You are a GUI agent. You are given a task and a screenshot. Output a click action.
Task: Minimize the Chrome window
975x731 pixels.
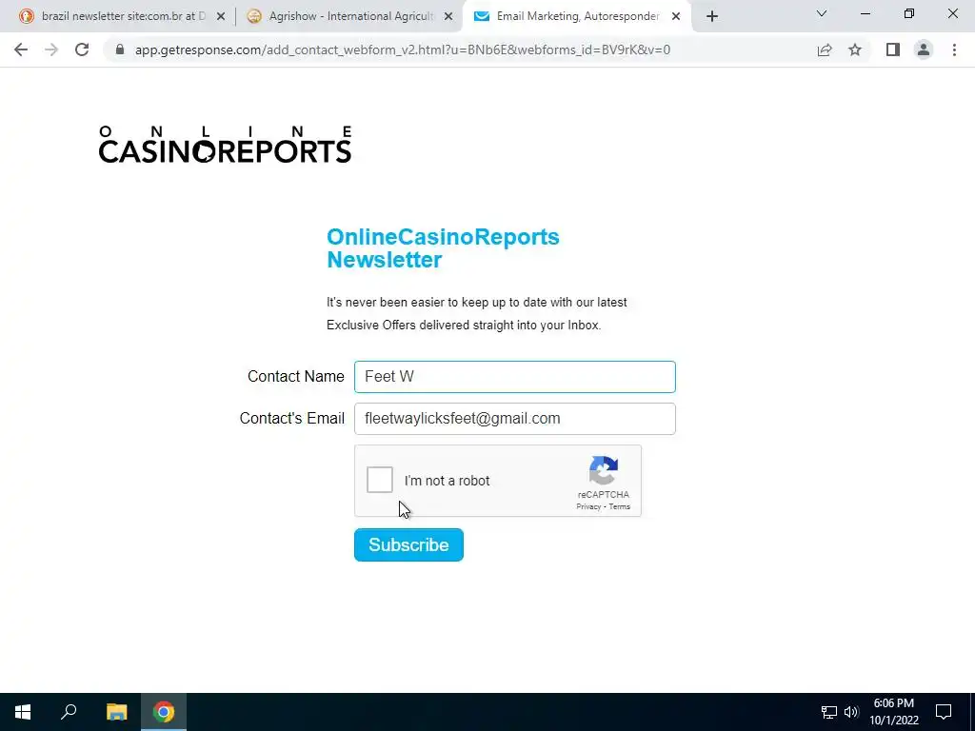[865, 13]
